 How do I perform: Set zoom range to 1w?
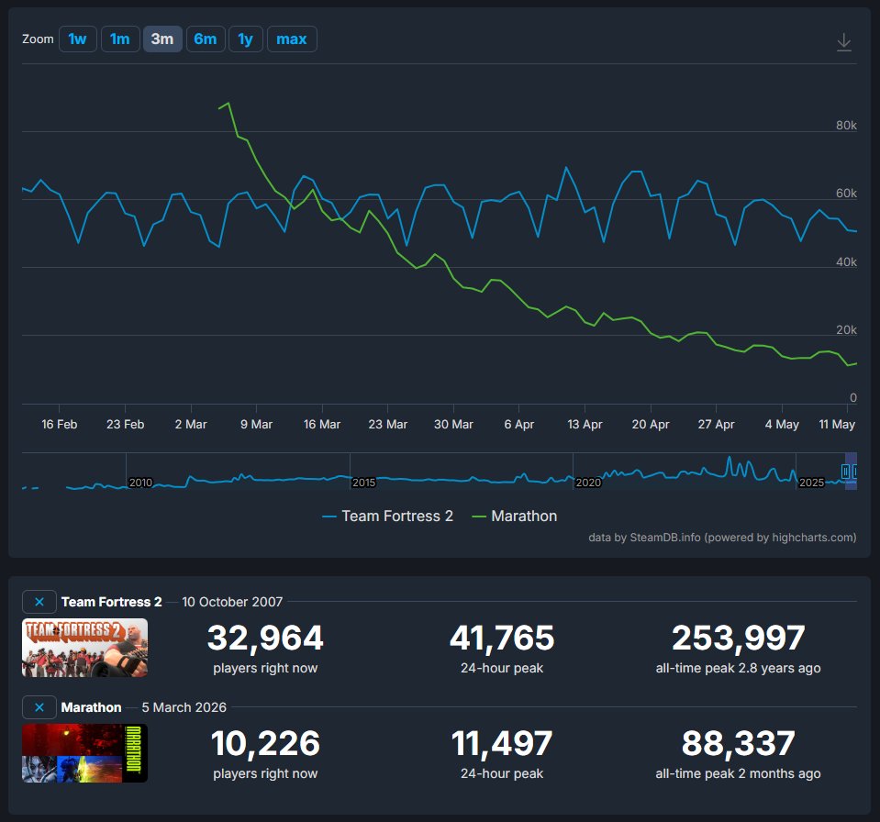[77, 39]
